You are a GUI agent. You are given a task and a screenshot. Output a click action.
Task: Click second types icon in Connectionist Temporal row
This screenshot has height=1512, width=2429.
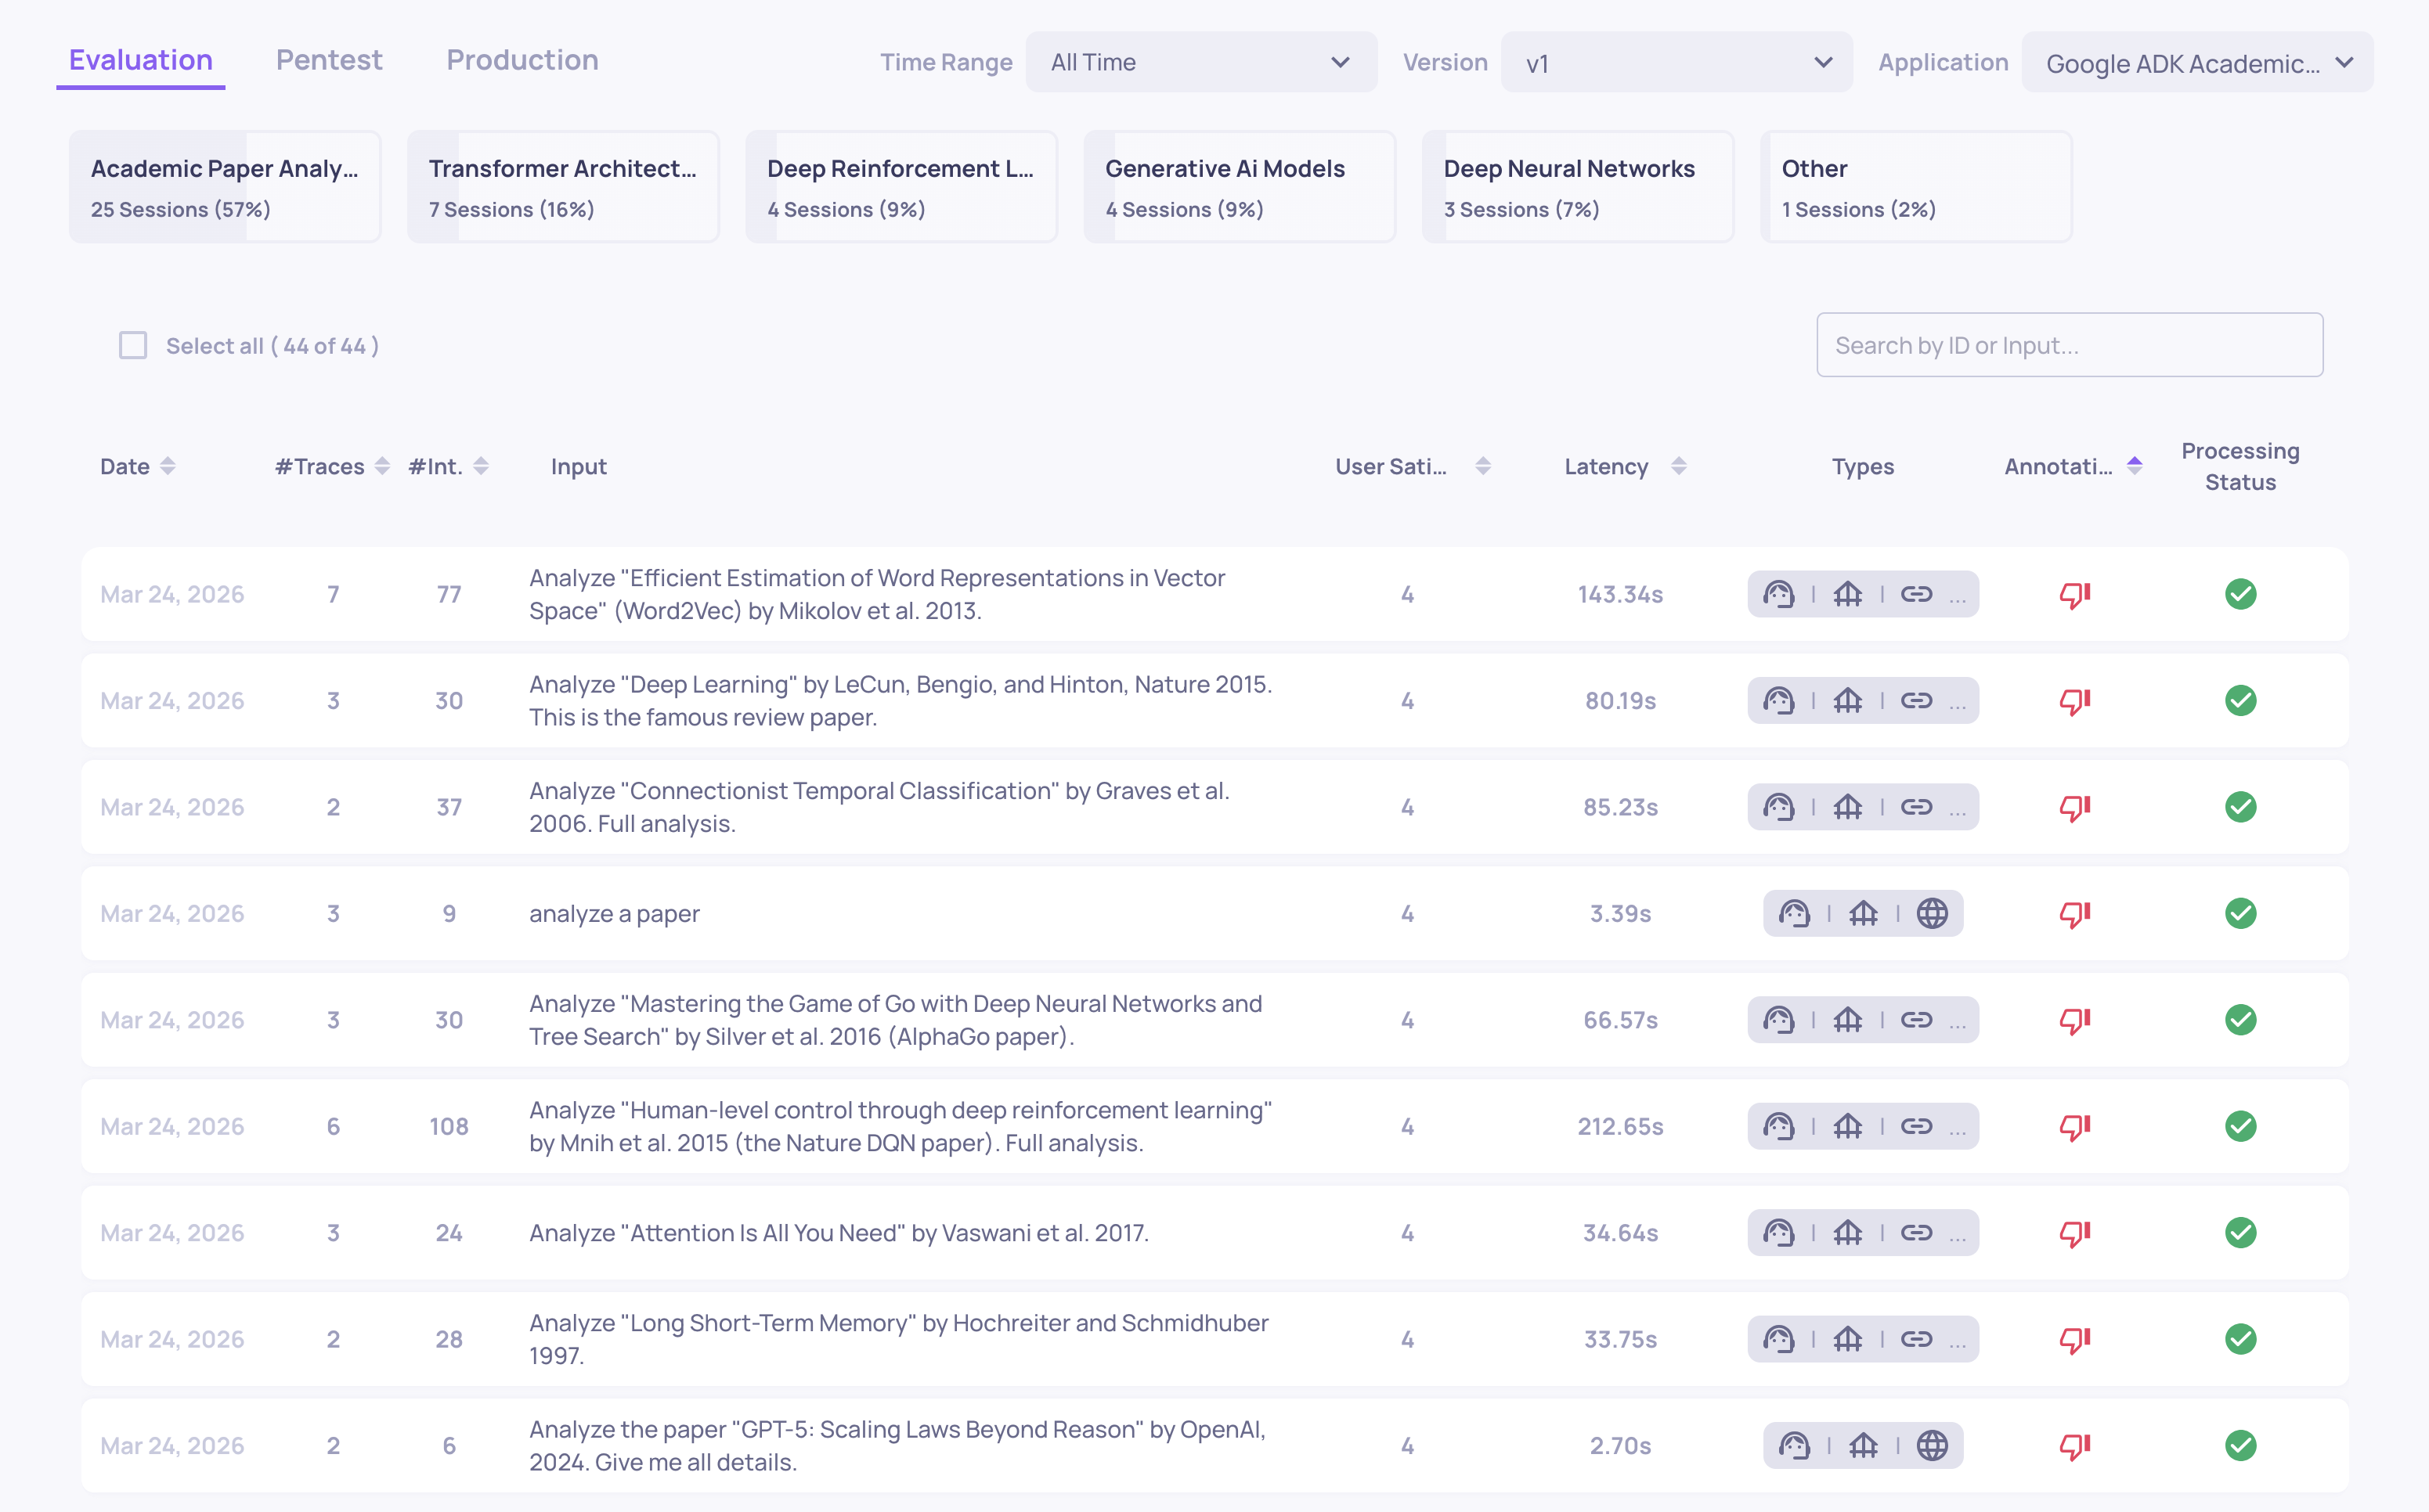(1848, 808)
